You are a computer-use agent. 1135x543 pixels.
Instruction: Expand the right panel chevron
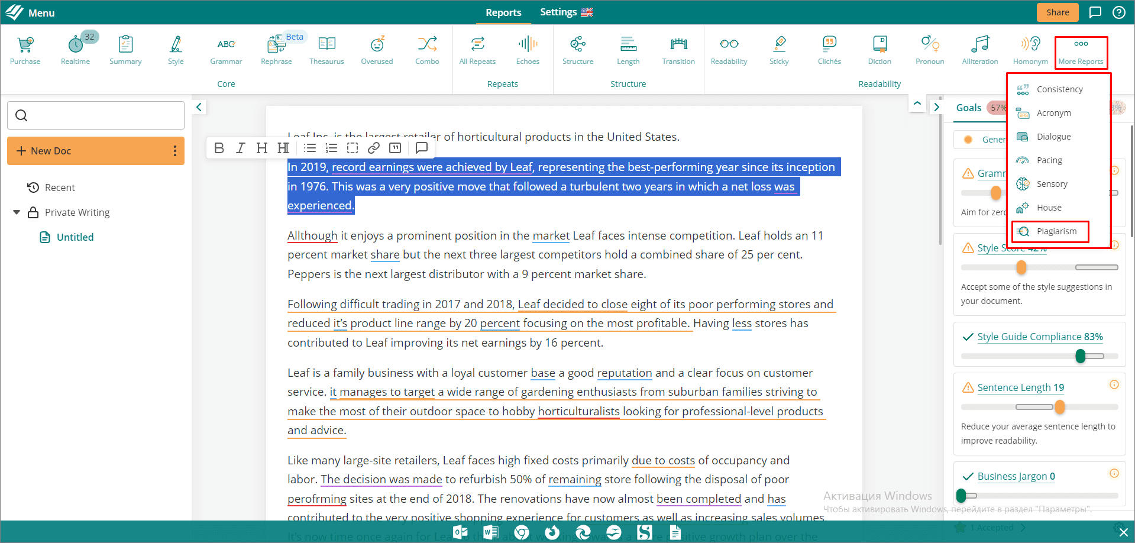point(936,107)
